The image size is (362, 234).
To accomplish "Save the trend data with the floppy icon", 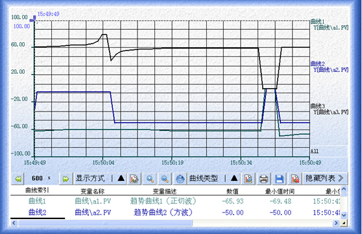I will click(x=279, y=179).
